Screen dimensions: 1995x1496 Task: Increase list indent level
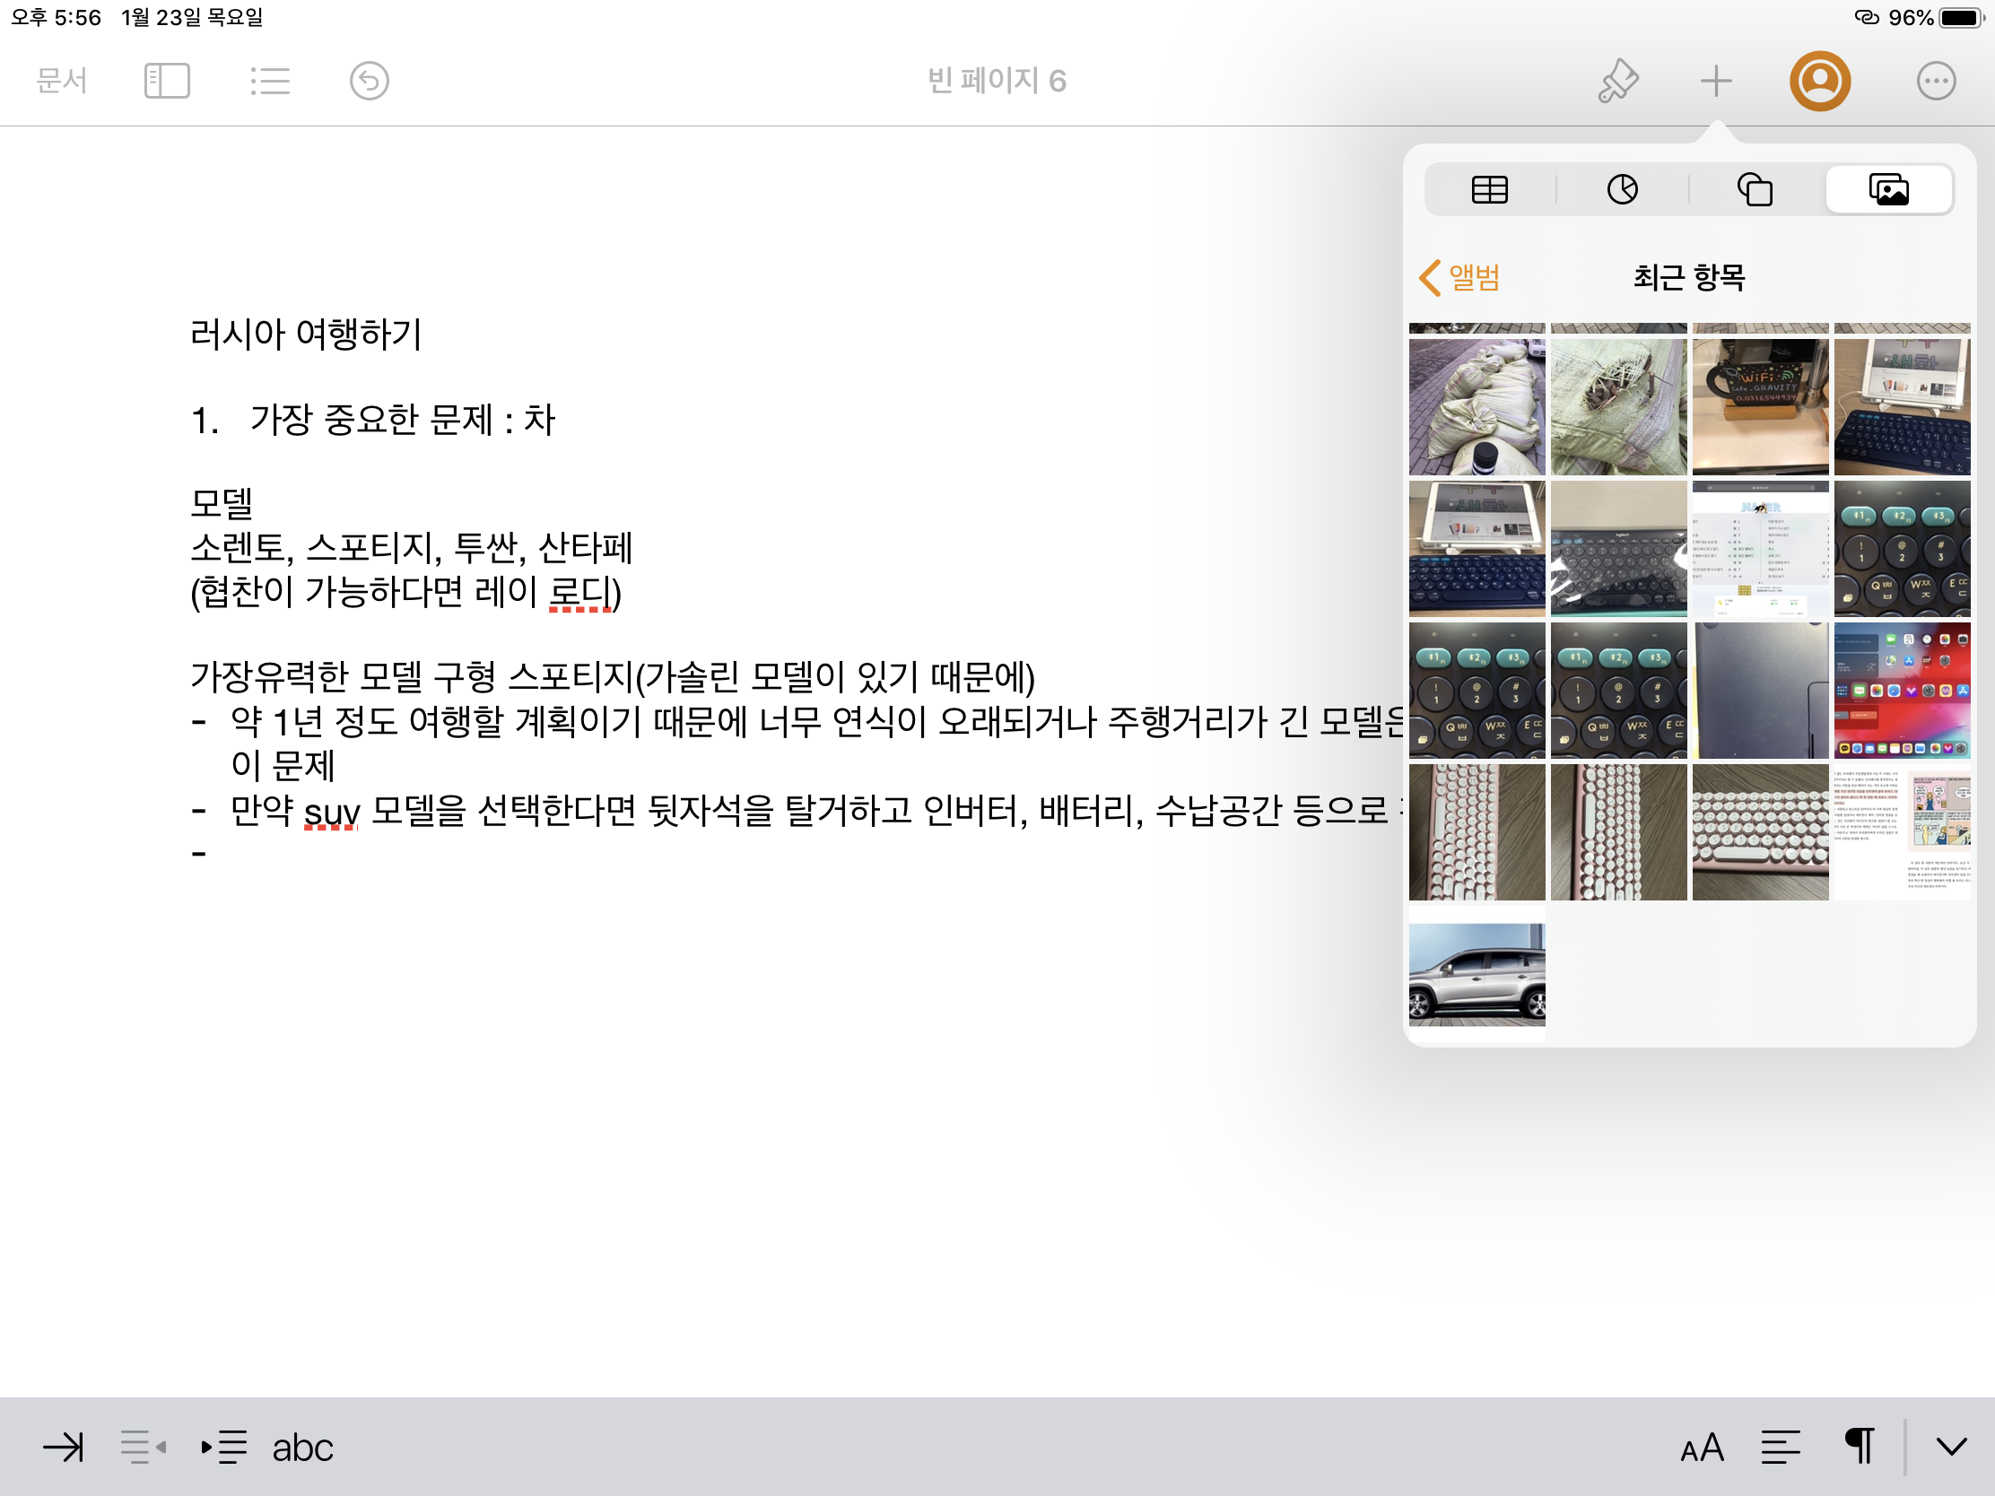click(x=222, y=1448)
